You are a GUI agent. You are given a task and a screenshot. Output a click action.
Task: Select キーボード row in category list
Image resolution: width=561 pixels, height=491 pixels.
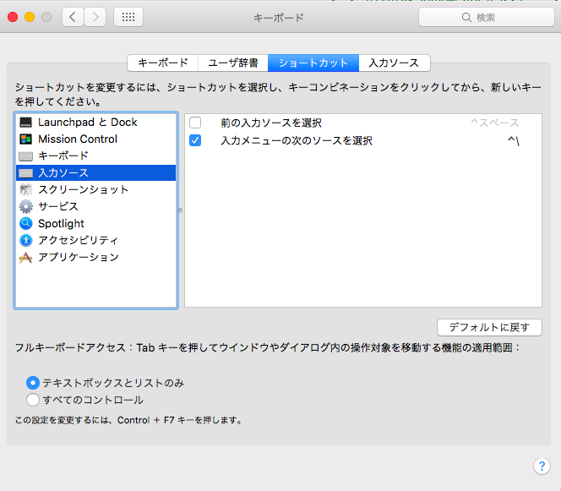[95, 156]
